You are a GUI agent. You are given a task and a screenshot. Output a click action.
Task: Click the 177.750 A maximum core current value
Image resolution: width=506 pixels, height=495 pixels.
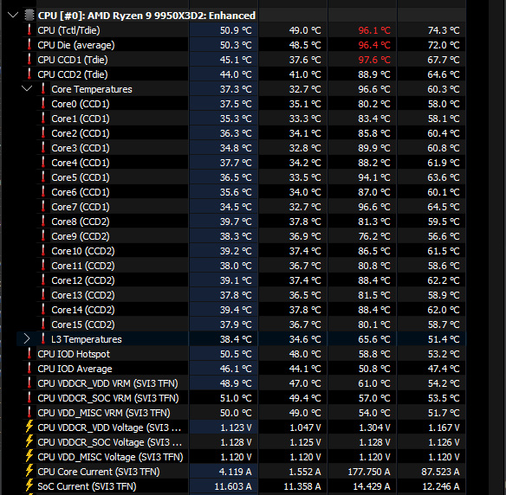[369, 472]
